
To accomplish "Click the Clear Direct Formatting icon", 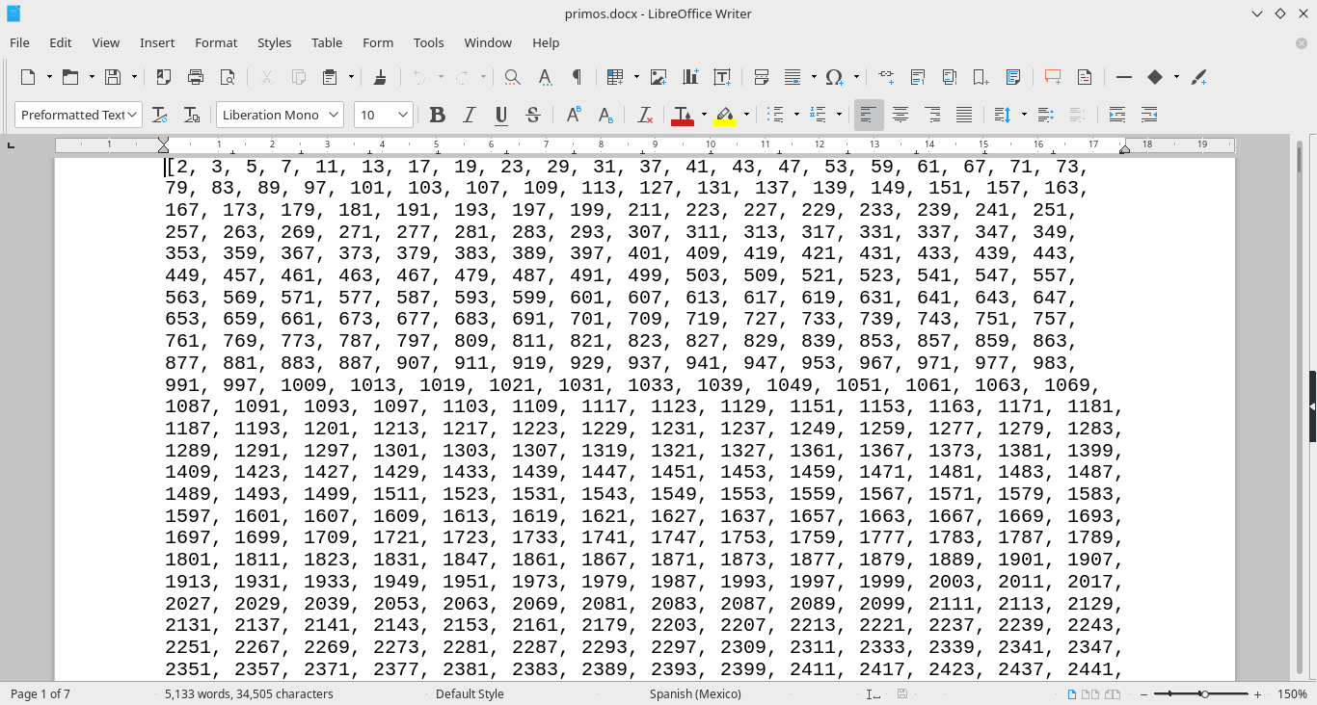I will [646, 115].
